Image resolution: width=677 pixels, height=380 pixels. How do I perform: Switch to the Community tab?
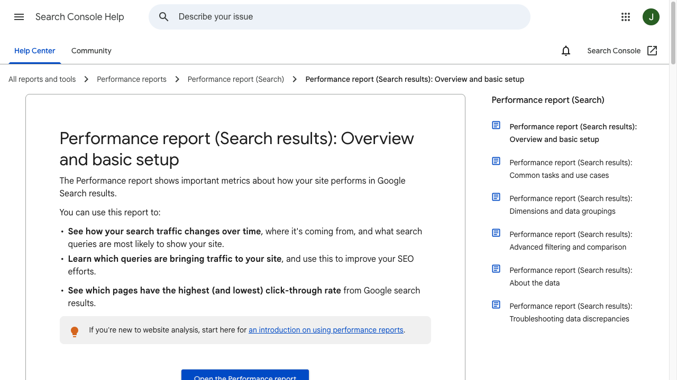[92, 51]
